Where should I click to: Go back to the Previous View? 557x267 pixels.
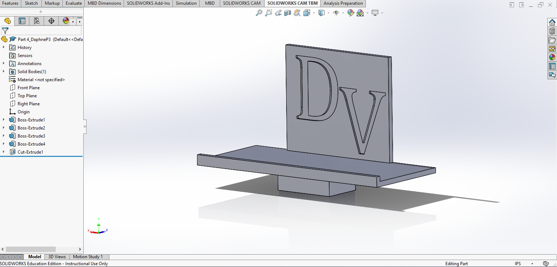pos(278,13)
